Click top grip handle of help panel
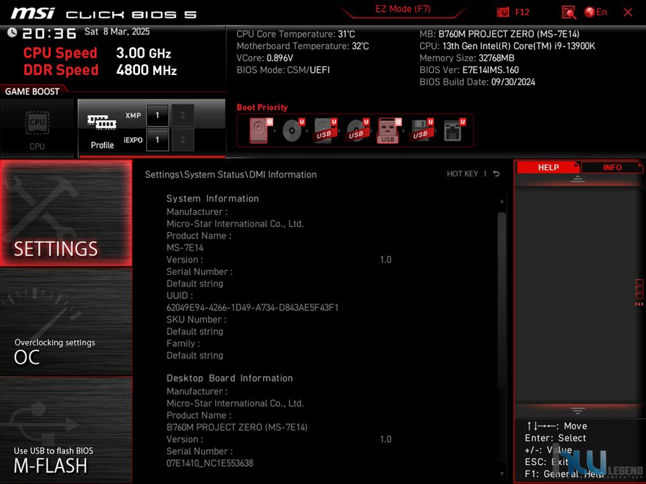 [578, 179]
